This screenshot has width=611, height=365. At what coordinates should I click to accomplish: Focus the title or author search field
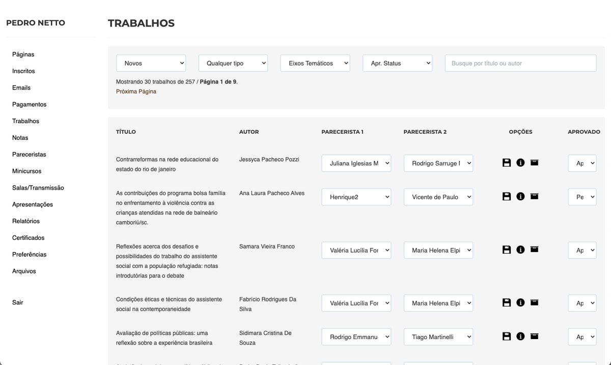[520, 63]
